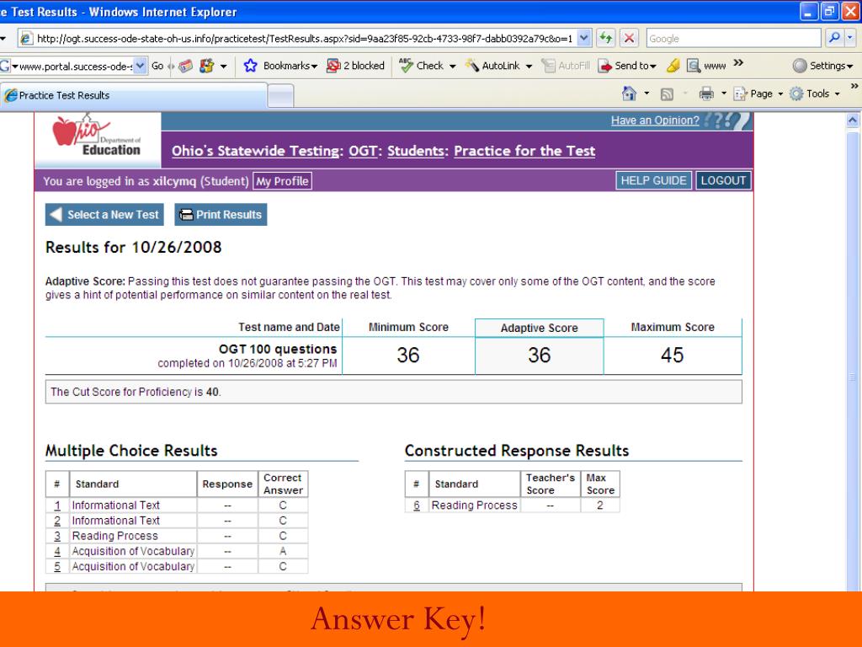Click the spell Check icon
Viewport: 862px width, 647px height.
(x=407, y=66)
